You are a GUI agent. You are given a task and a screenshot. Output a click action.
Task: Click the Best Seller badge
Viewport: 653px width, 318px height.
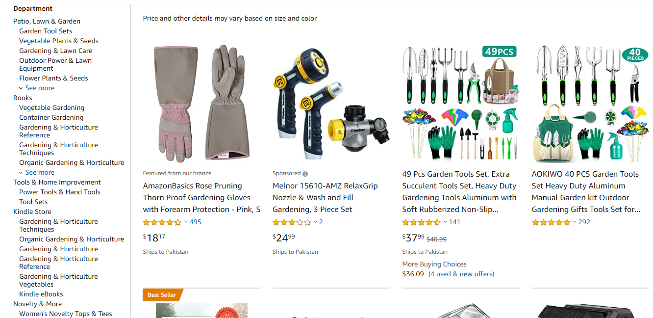pyautogui.click(x=162, y=295)
